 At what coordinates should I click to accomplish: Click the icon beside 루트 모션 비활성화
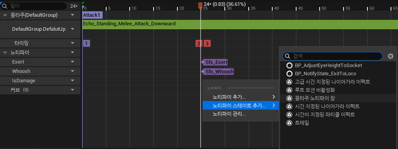coord(289,90)
